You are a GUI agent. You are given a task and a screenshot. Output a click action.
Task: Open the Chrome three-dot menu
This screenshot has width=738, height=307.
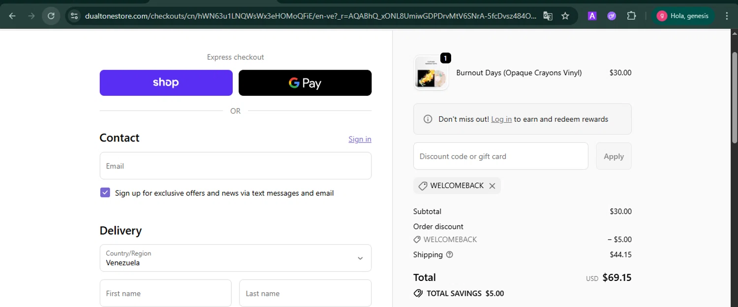[727, 16]
